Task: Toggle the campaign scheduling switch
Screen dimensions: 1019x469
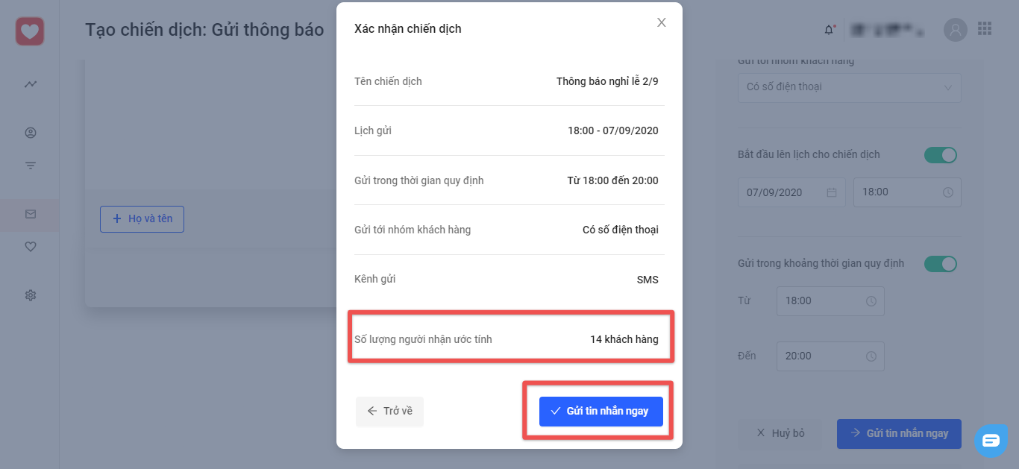Action: [941, 155]
